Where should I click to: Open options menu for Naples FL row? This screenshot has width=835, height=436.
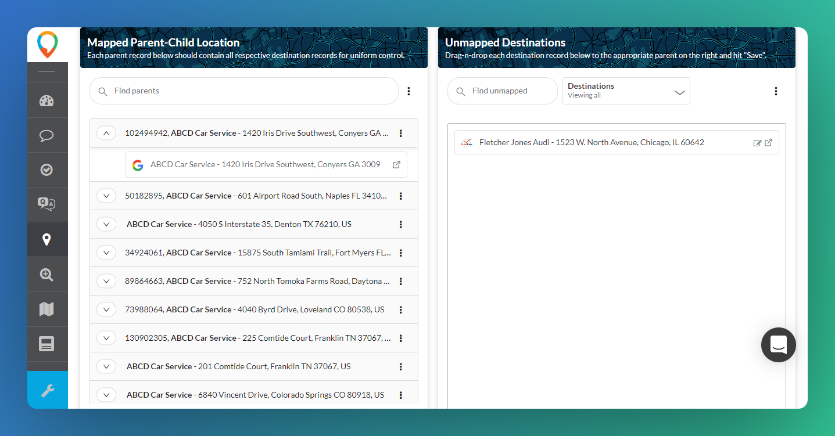pos(401,196)
